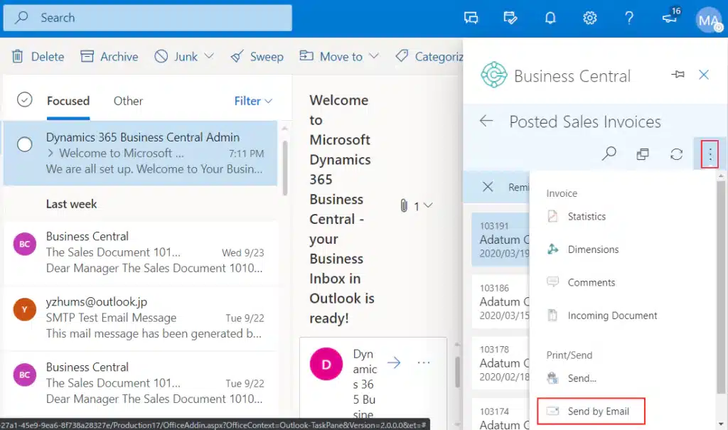
Task: Click the refresh icon in Business Central
Action: point(677,154)
